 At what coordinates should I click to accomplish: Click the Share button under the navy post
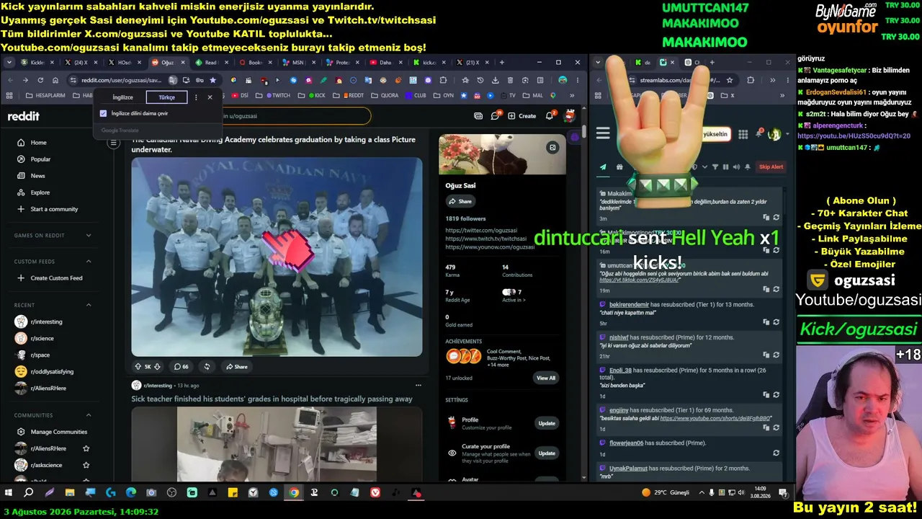(237, 367)
